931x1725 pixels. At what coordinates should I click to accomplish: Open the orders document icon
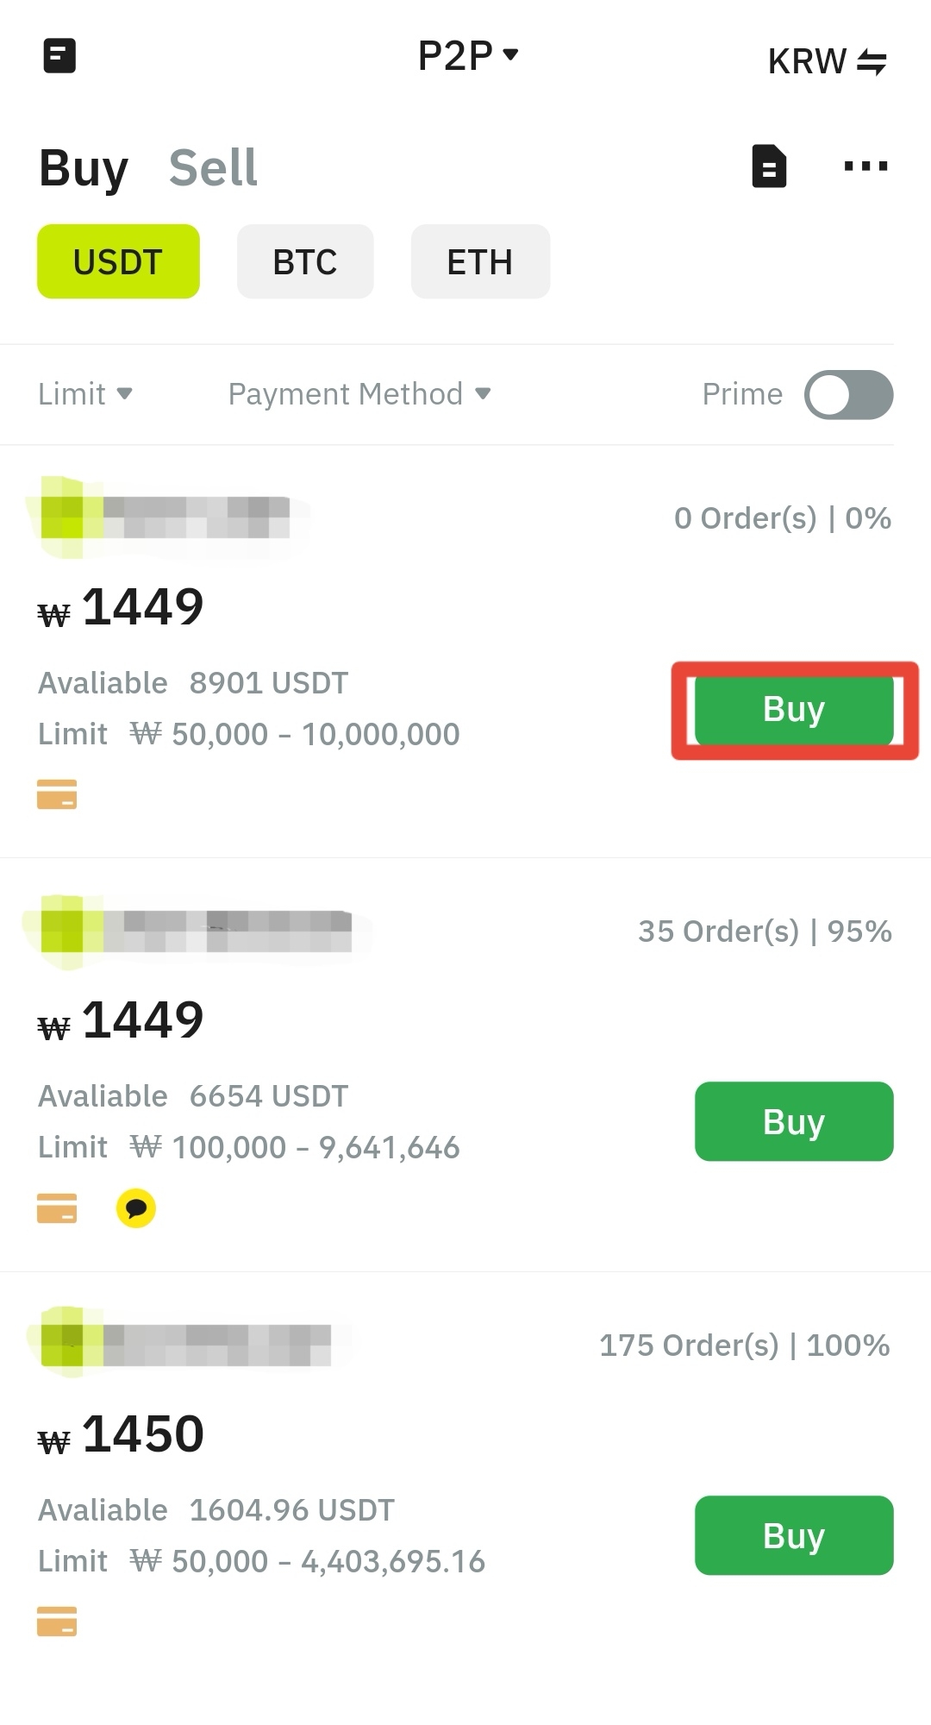(769, 166)
